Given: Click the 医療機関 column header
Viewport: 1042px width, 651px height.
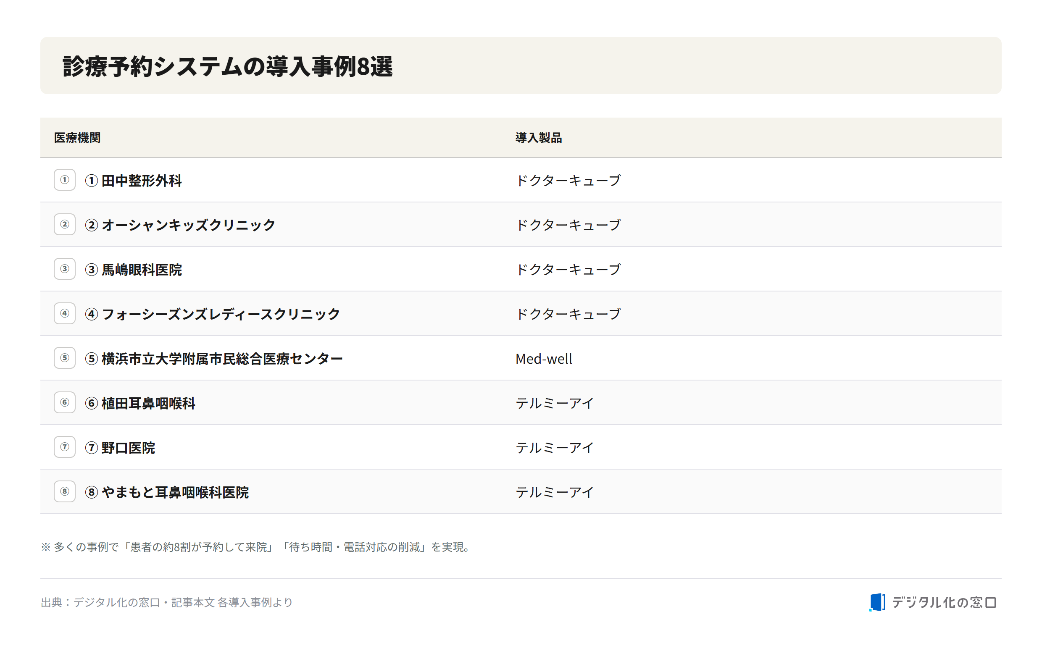Looking at the screenshot, I should tap(77, 138).
